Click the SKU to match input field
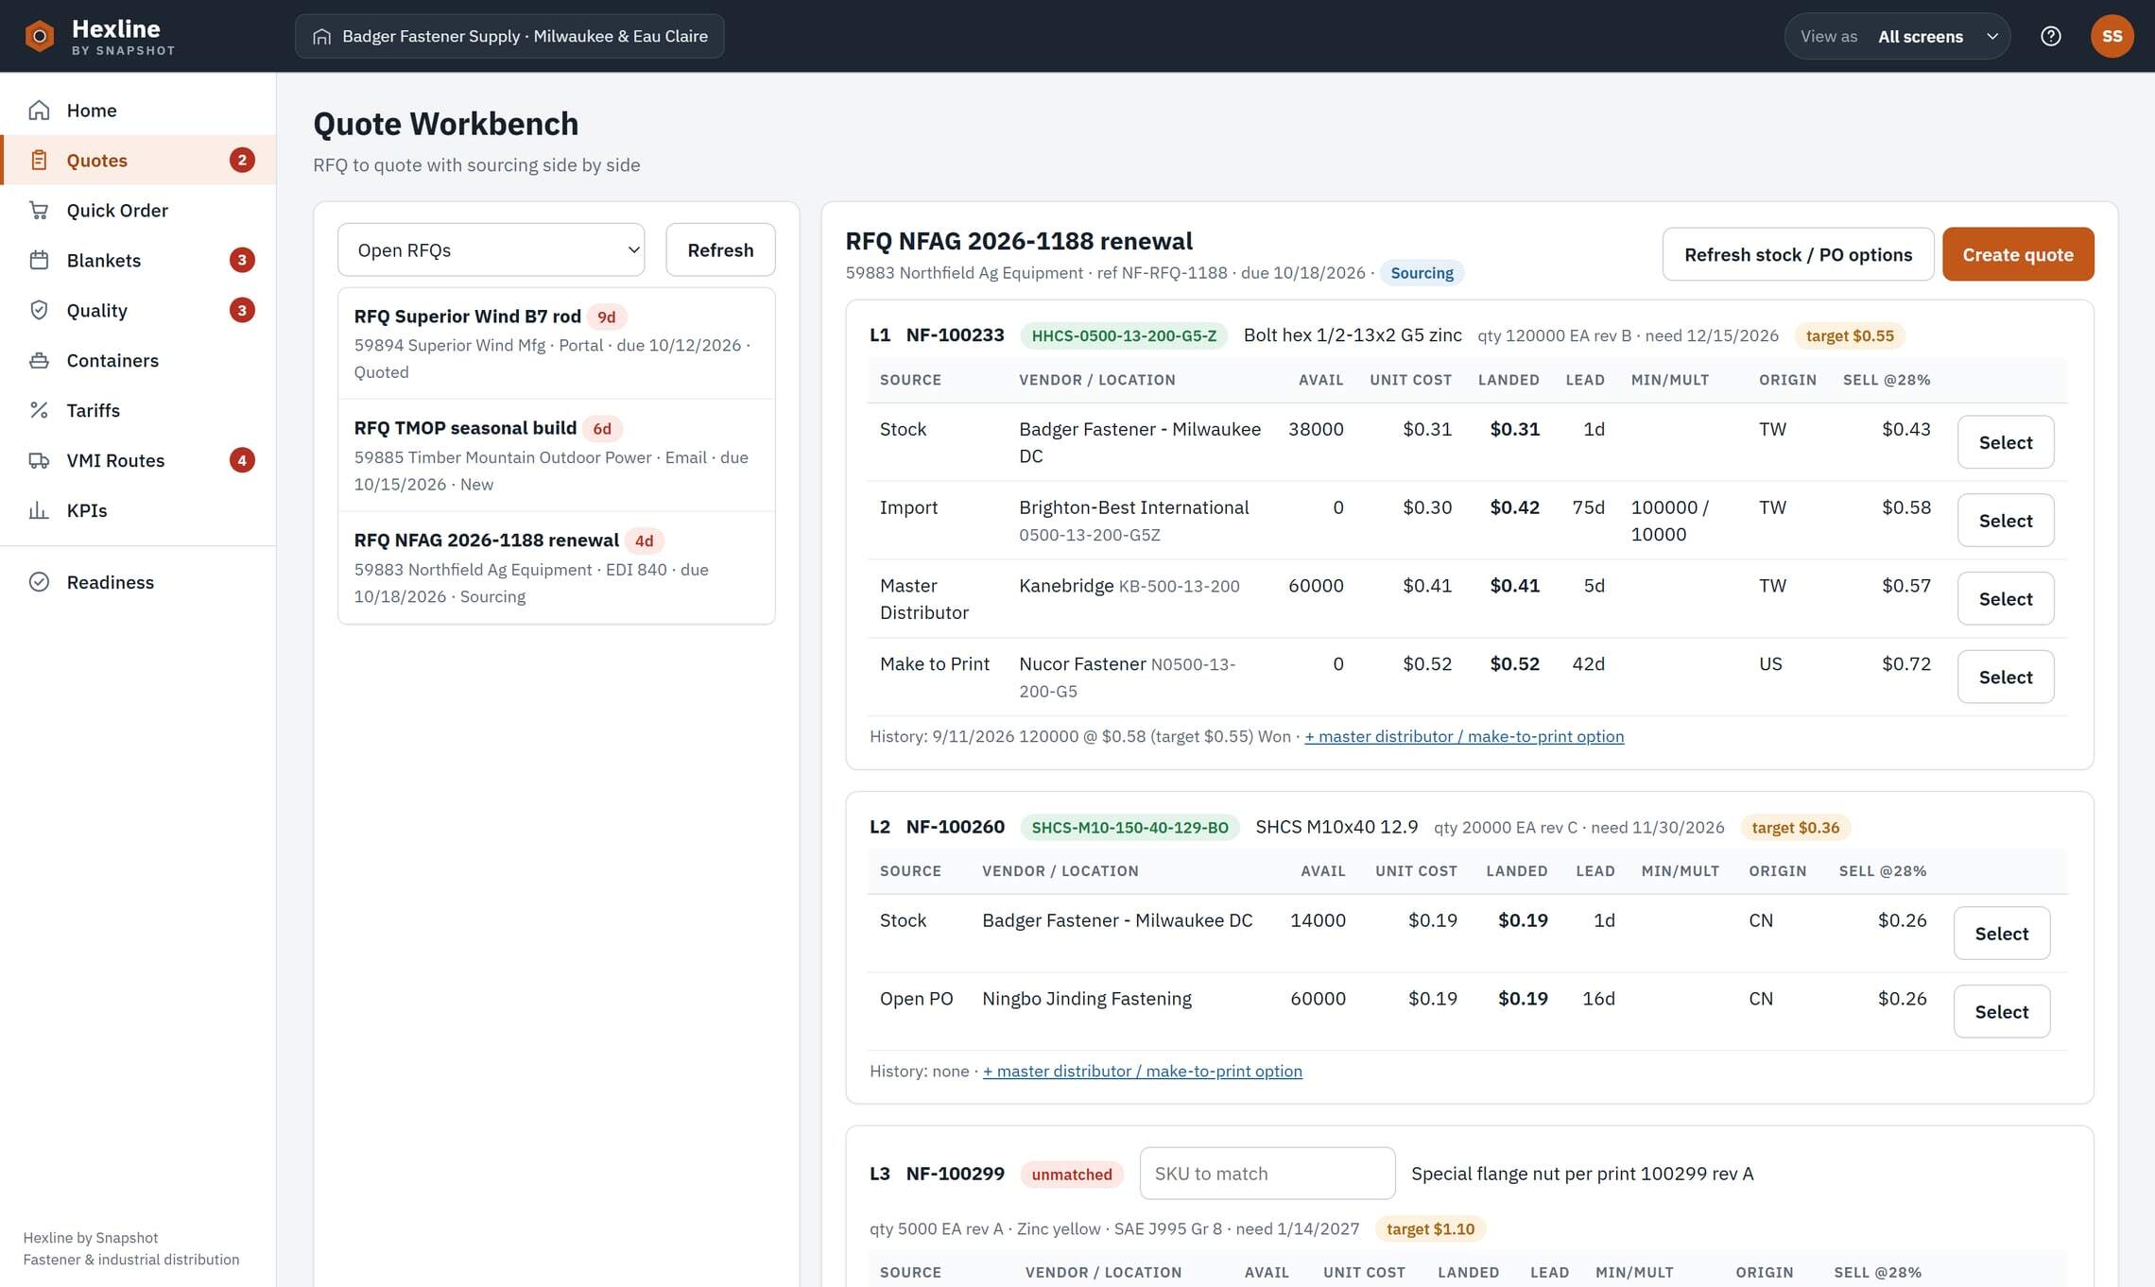 click(1267, 1174)
